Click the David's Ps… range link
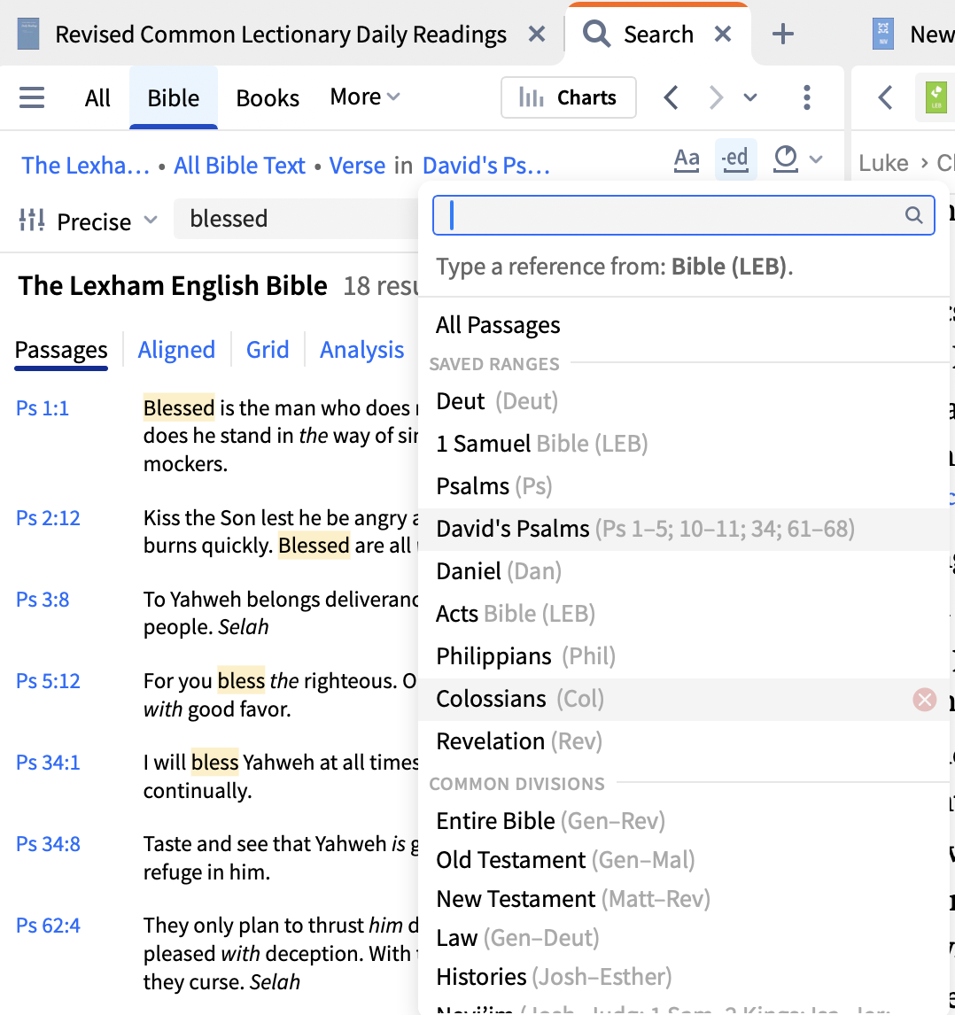Viewport: 955px width, 1015px height. click(485, 166)
